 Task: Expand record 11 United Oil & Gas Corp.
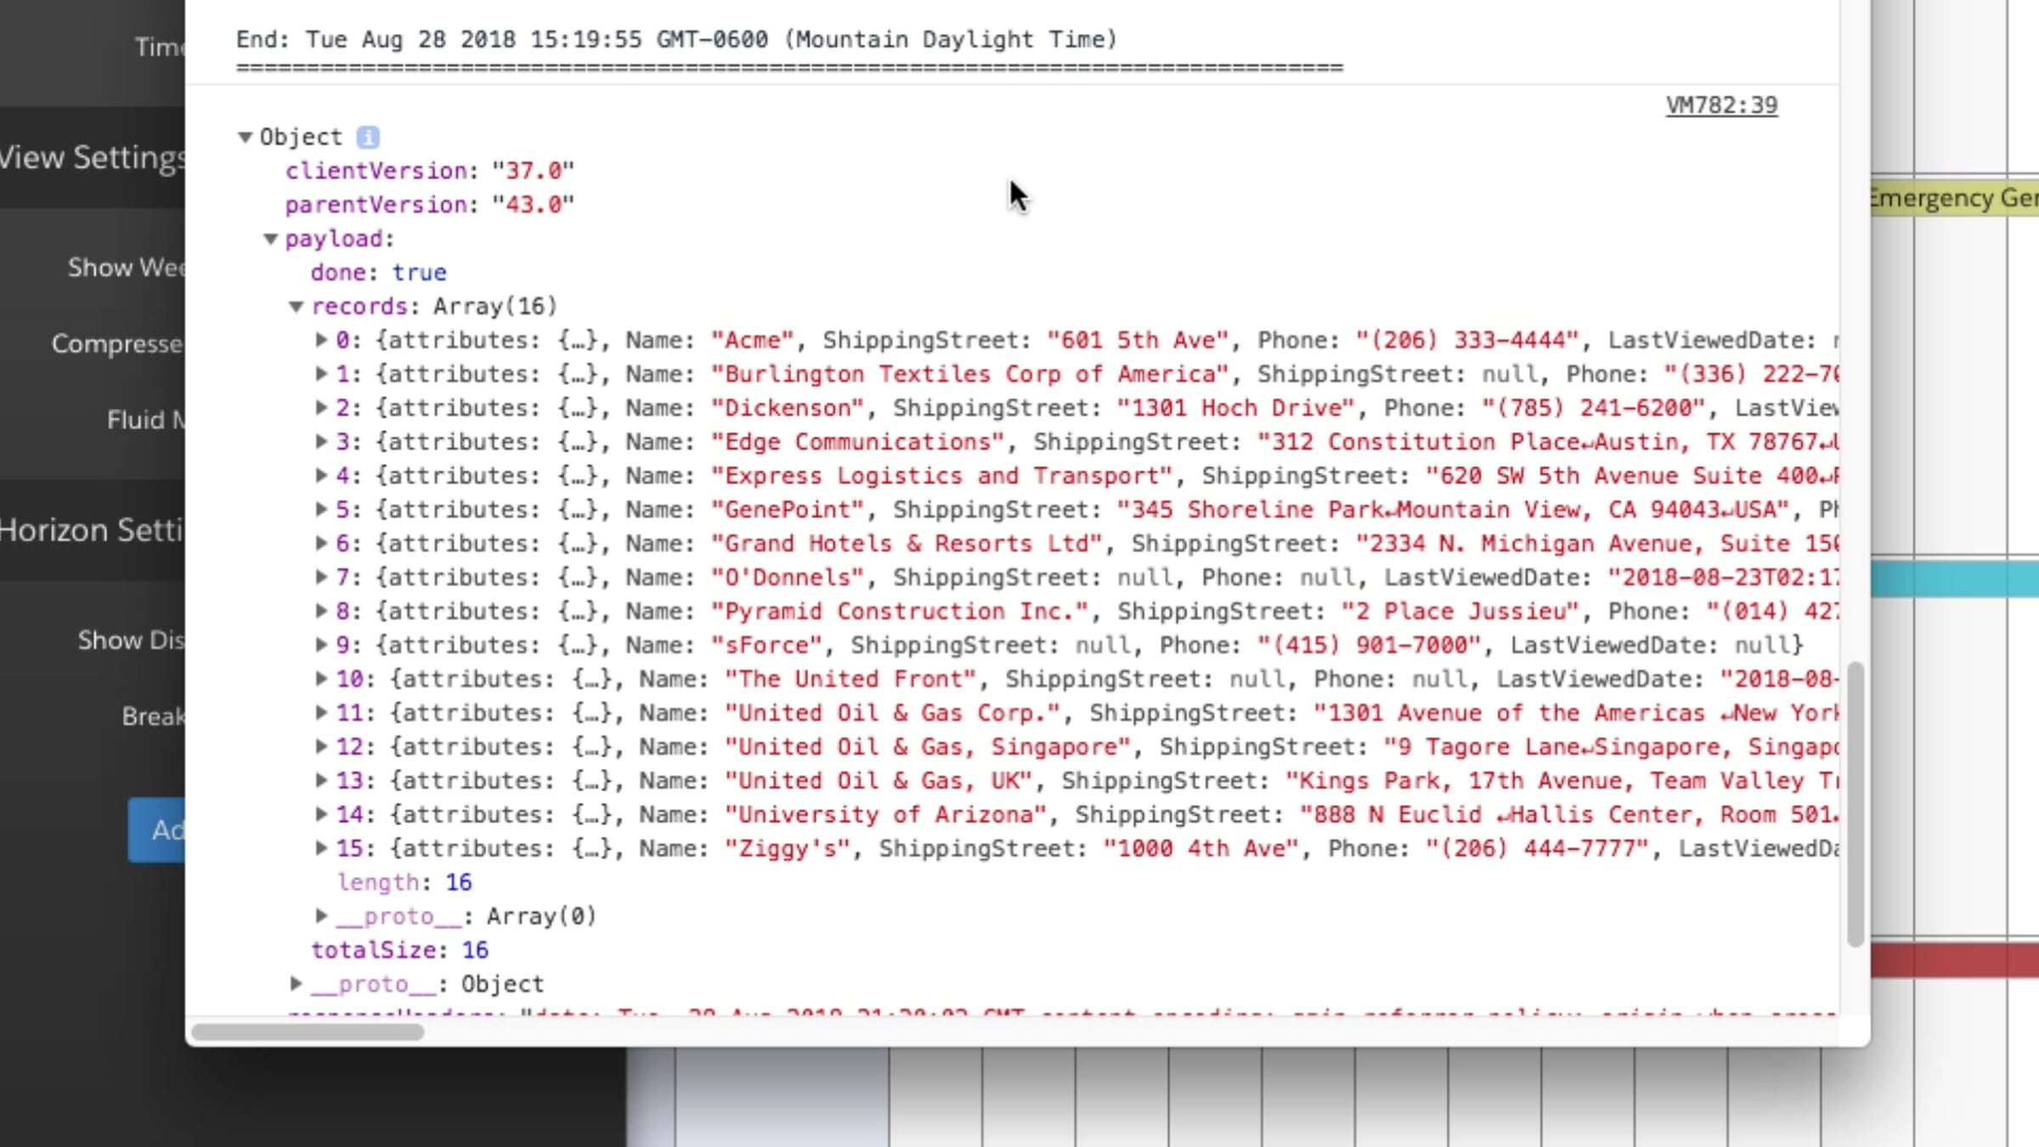click(x=321, y=713)
